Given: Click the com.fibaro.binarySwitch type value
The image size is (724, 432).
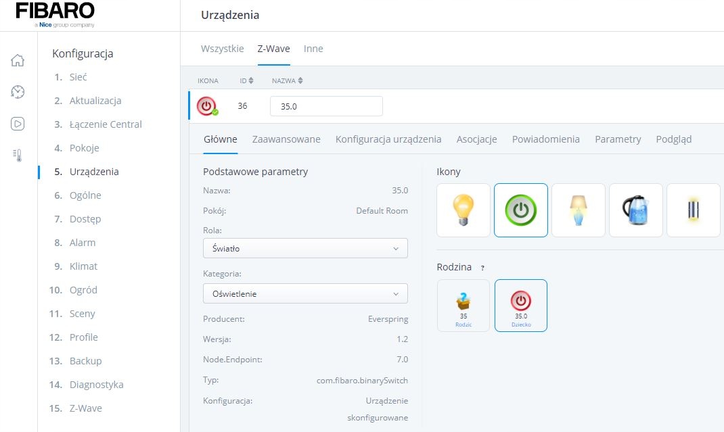Looking at the screenshot, I should (362, 381).
